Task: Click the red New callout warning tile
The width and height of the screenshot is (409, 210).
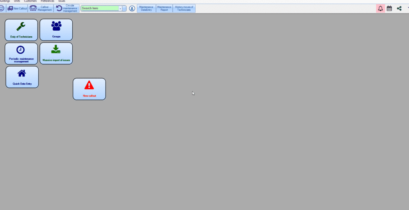Action: [x=89, y=89]
